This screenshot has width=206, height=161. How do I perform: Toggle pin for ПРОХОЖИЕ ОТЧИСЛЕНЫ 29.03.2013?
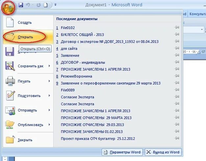tap(177, 124)
